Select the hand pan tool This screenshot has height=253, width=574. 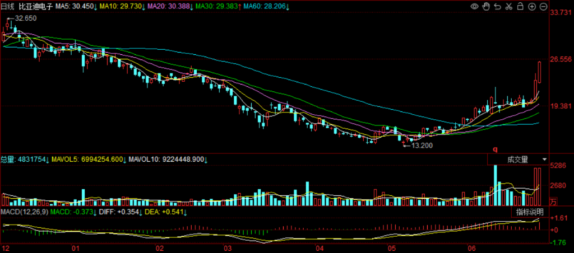point(486,6)
